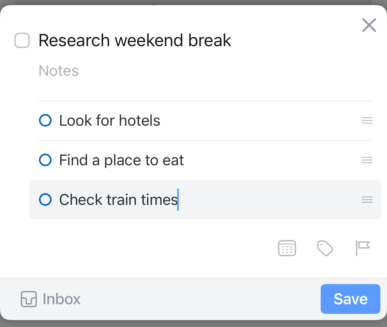Close the task editor with the X
Image resolution: width=387 pixels, height=327 pixels.
click(369, 25)
